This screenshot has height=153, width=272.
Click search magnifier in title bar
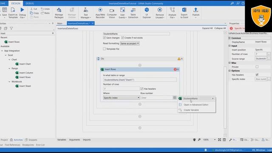coord(232,3)
